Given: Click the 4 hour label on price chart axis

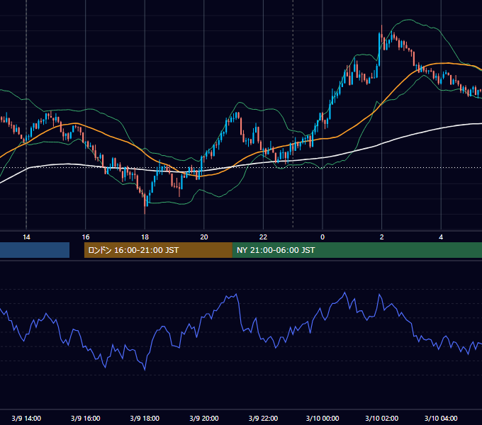Looking at the screenshot, I should pyautogui.click(x=441, y=237).
